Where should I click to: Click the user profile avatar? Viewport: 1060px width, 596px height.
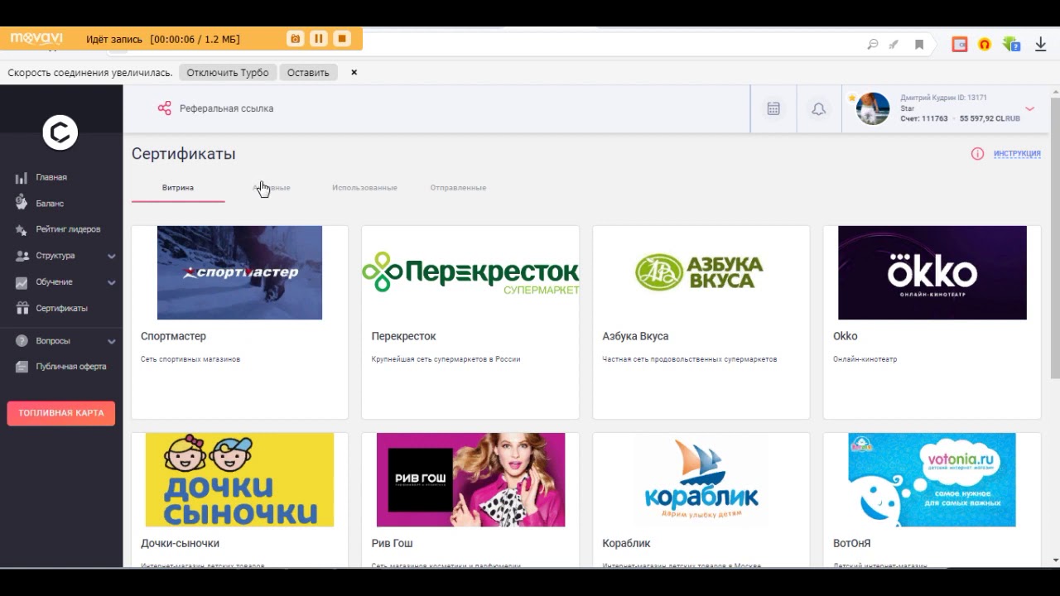873,108
